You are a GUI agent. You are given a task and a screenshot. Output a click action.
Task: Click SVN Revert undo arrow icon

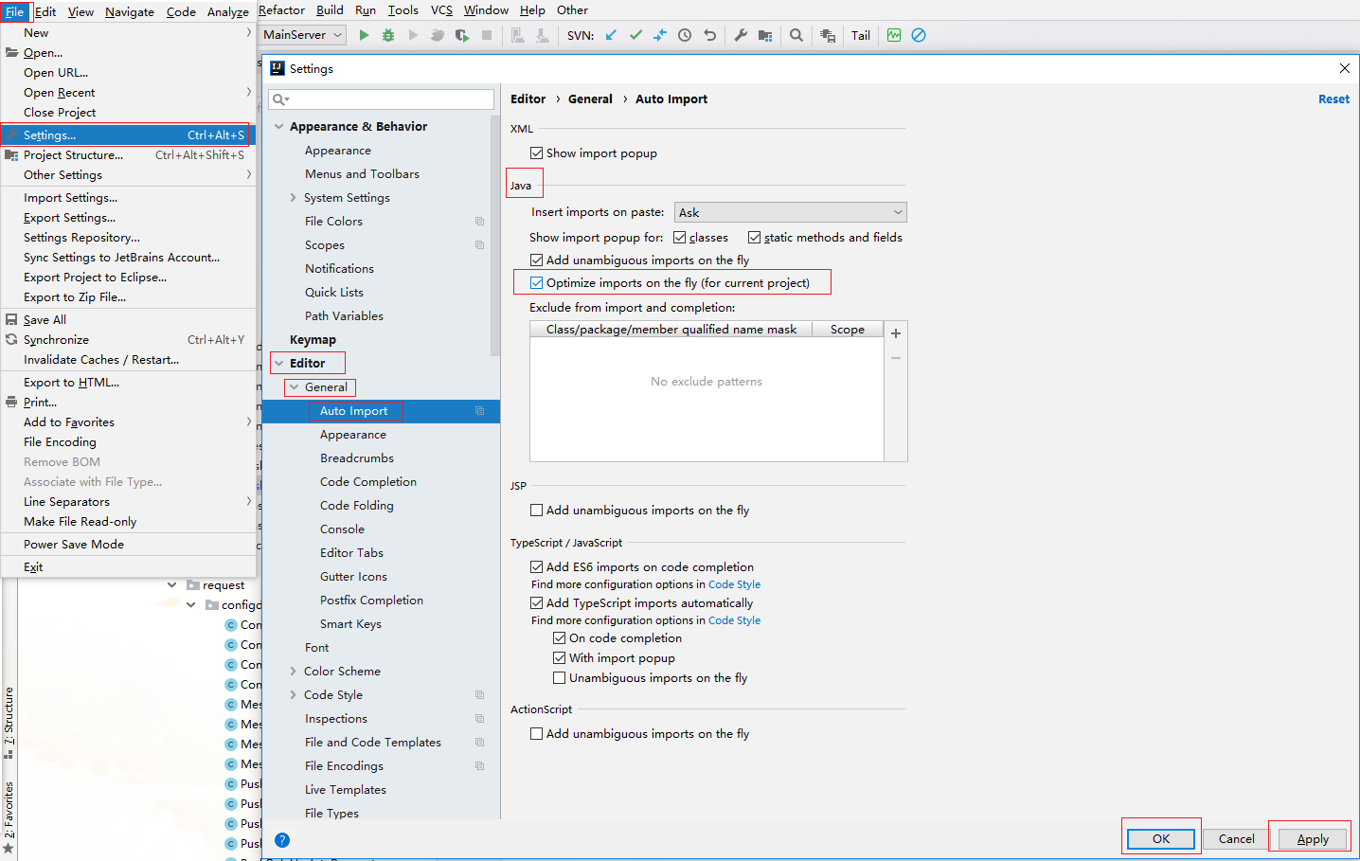(x=709, y=35)
